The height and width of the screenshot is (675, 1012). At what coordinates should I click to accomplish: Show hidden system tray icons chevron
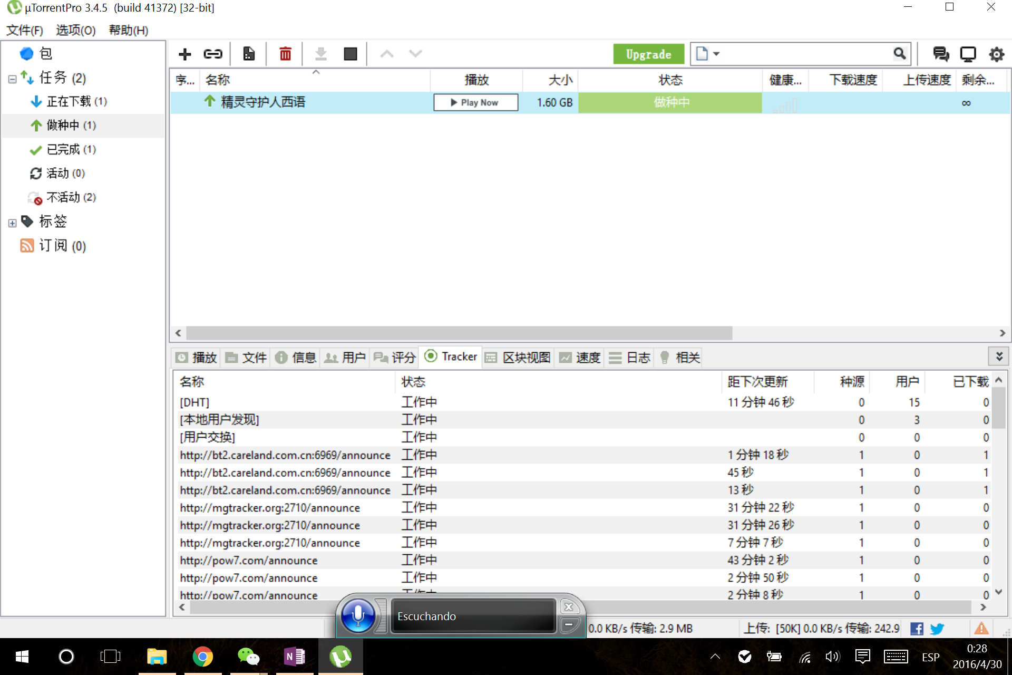pyautogui.click(x=715, y=657)
